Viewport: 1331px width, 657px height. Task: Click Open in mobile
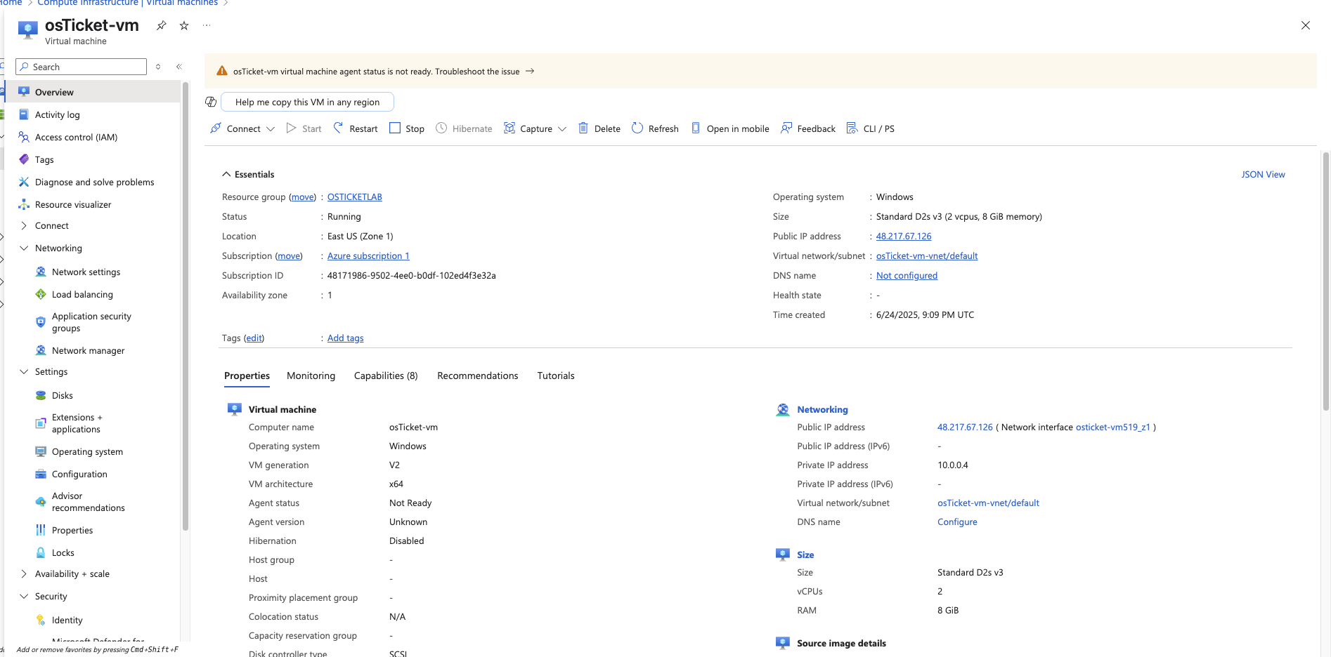tap(730, 128)
